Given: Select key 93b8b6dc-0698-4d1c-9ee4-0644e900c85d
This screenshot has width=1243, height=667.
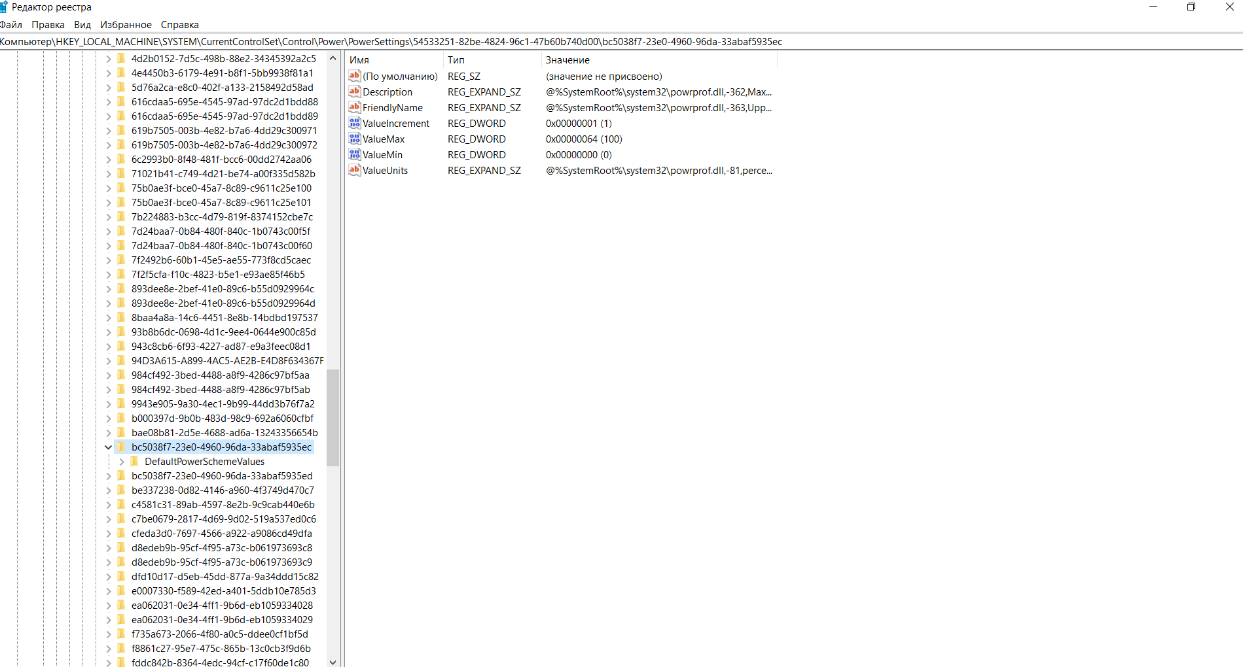Looking at the screenshot, I should pyautogui.click(x=223, y=332).
